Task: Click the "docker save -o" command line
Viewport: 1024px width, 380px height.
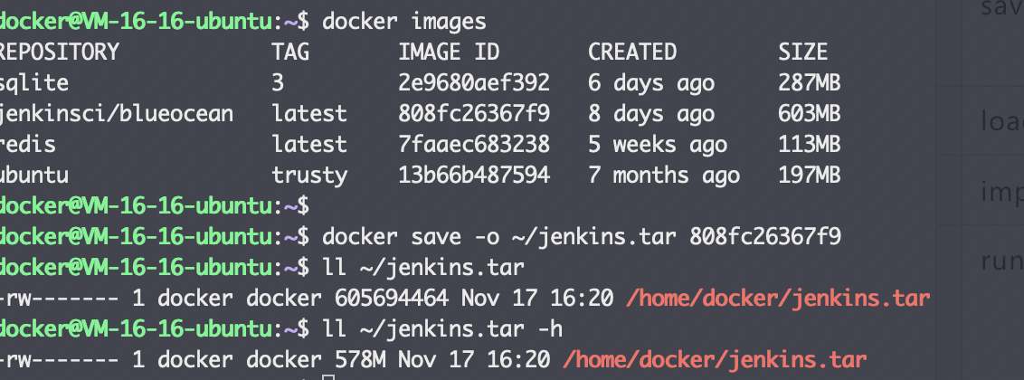Action: pyautogui.click(x=582, y=237)
